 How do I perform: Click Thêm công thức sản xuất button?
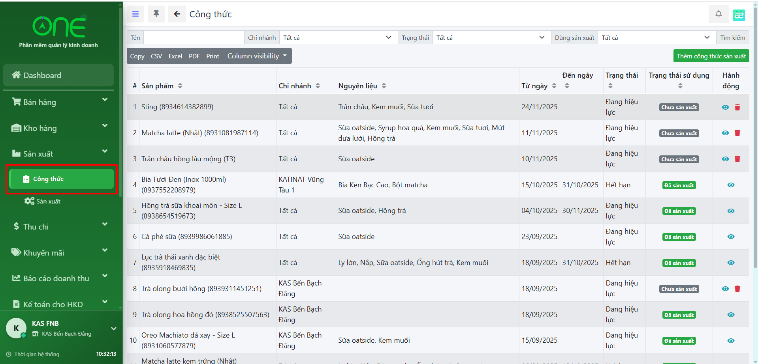coord(711,56)
